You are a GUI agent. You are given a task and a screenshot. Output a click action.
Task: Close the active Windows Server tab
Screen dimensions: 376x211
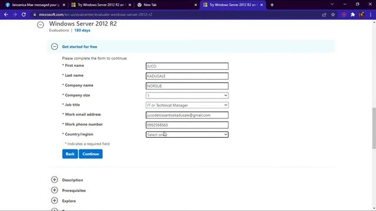(x=261, y=5)
